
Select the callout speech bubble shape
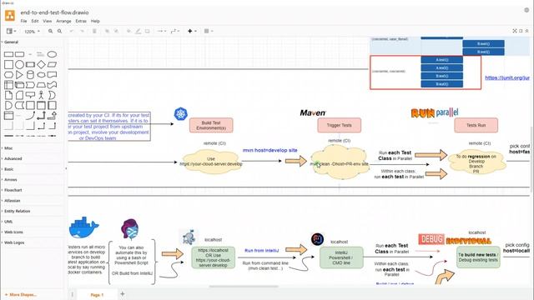pyautogui.click(x=30, y=95)
